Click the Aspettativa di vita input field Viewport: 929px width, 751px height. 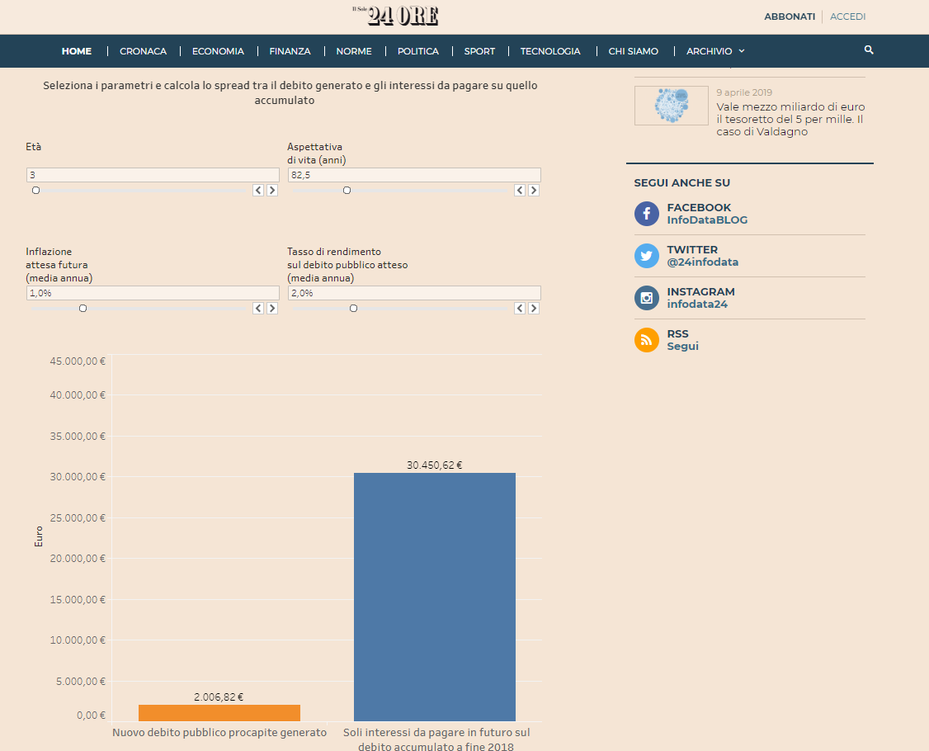pyautogui.click(x=414, y=175)
